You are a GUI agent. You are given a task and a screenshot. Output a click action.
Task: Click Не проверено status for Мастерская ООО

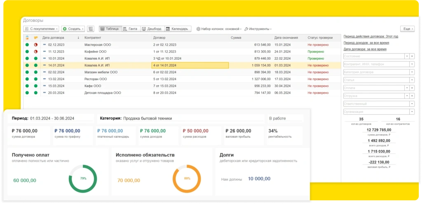pyautogui.click(x=318, y=45)
